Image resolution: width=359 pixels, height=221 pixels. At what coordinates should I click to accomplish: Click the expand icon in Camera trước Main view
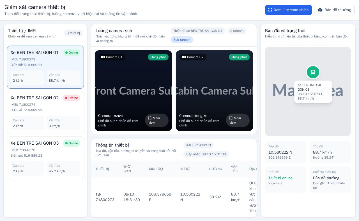(x=150, y=118)
